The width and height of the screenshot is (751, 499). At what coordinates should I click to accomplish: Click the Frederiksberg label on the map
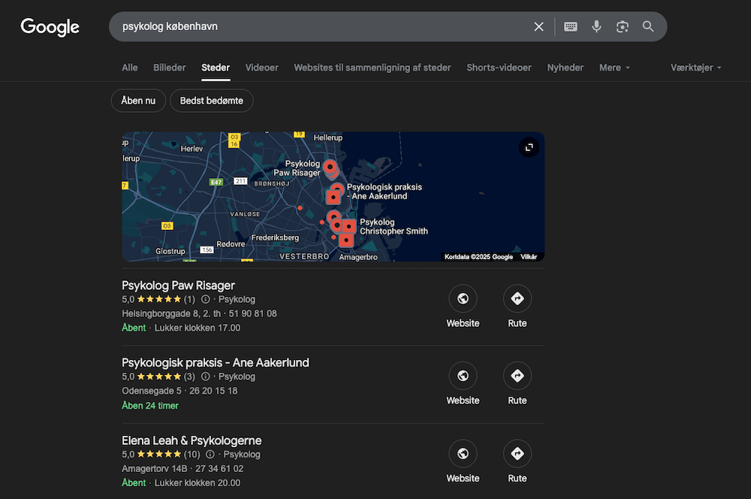pyautogui.click(x=275, y=237)
